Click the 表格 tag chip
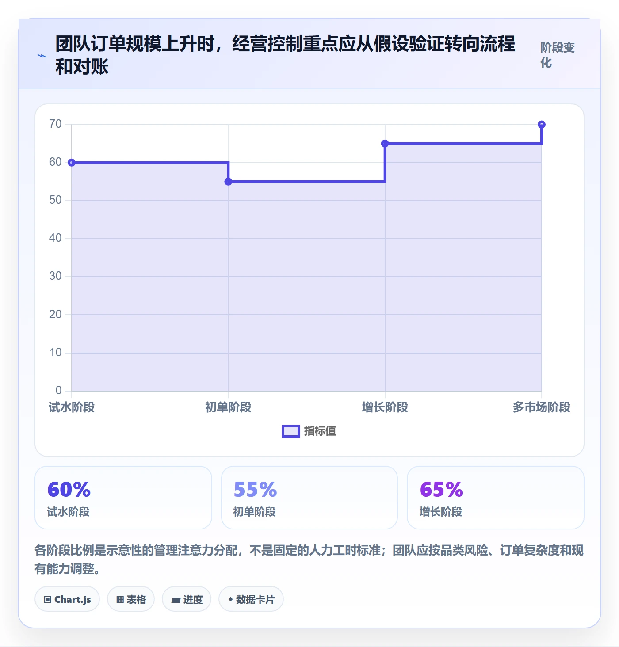619x647 pixels. tap(131, 599)
